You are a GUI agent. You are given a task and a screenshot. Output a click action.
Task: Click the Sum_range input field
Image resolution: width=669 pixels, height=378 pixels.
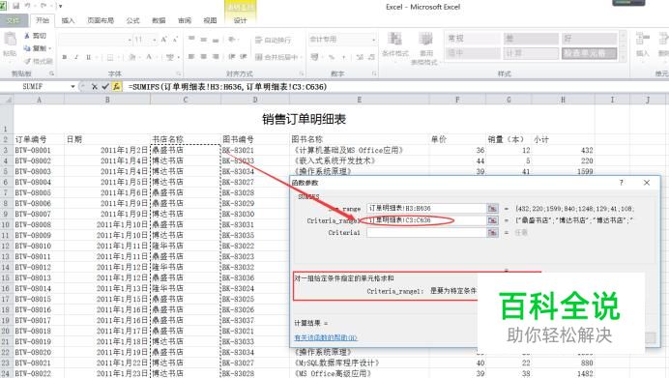pos(425,208)
